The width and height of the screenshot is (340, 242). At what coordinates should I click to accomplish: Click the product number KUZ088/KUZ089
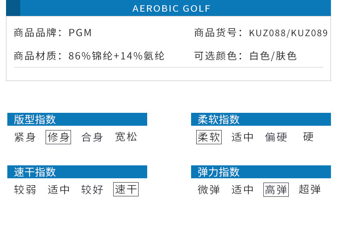coord(288,33)
